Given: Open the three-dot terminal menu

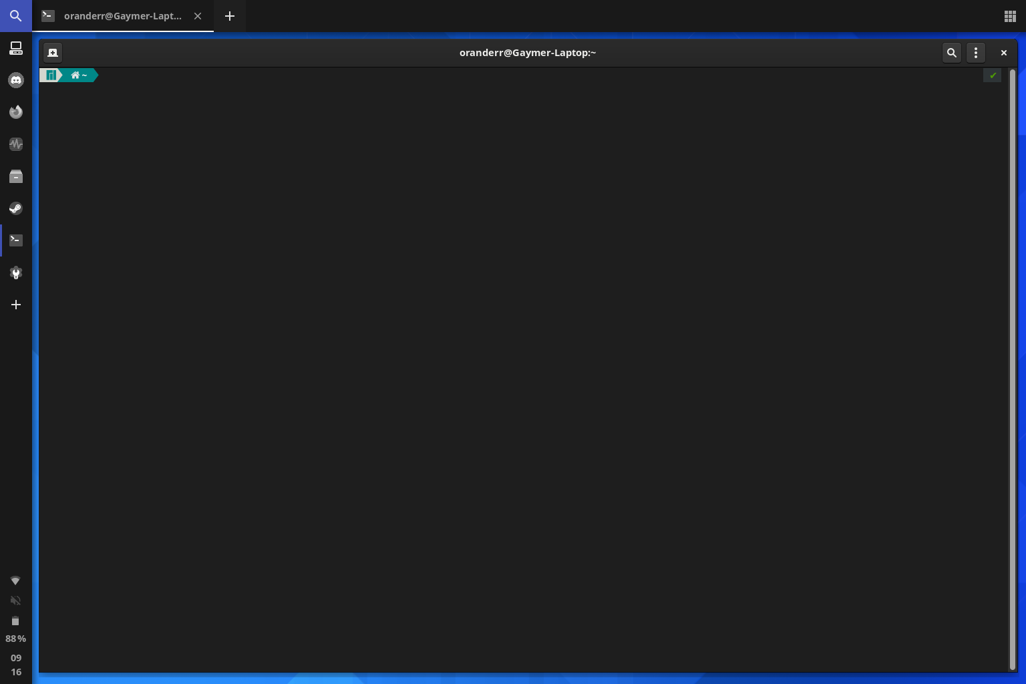Looking at the screenshot, I should pyautogui.click(x=975, y=53).
